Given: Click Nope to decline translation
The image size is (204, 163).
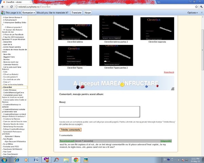Looking at the screenshot, I should [x=87, y=13].
